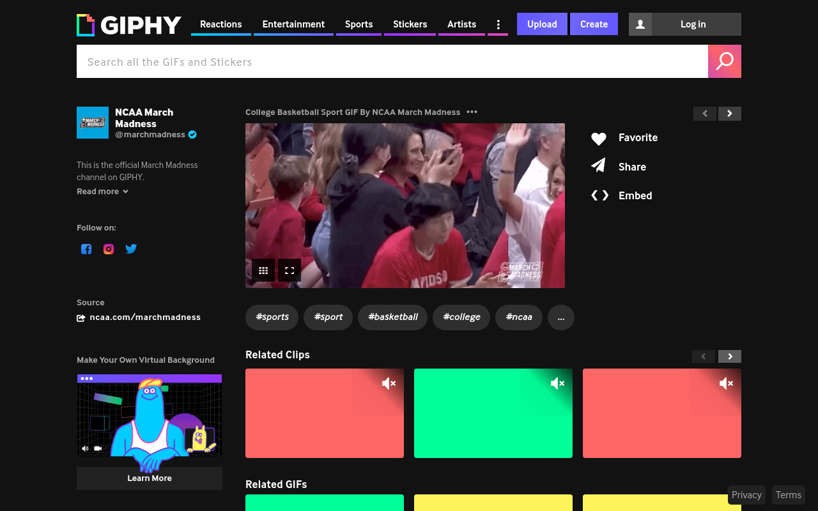The height and width of the screenshot is (511, 818).
Task: Show previous Related Clips
Action: (x=704, y=356)
